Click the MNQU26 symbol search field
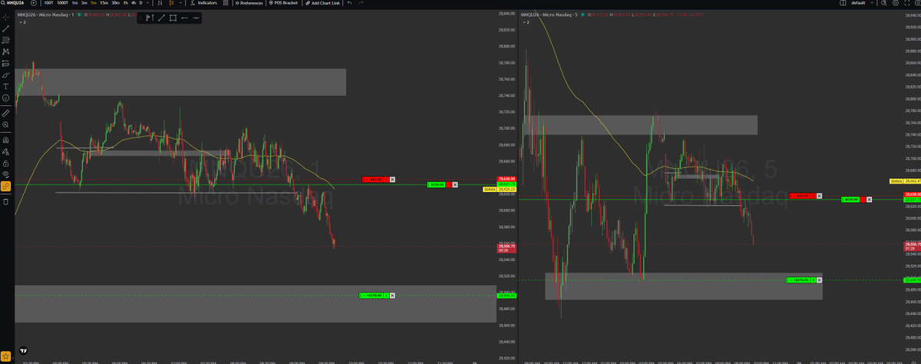This screenshot has width=921, height=364. coord(14,3)
